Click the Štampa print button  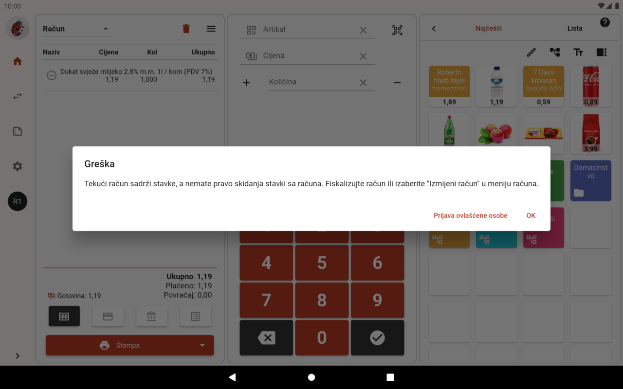coord(129,345)
